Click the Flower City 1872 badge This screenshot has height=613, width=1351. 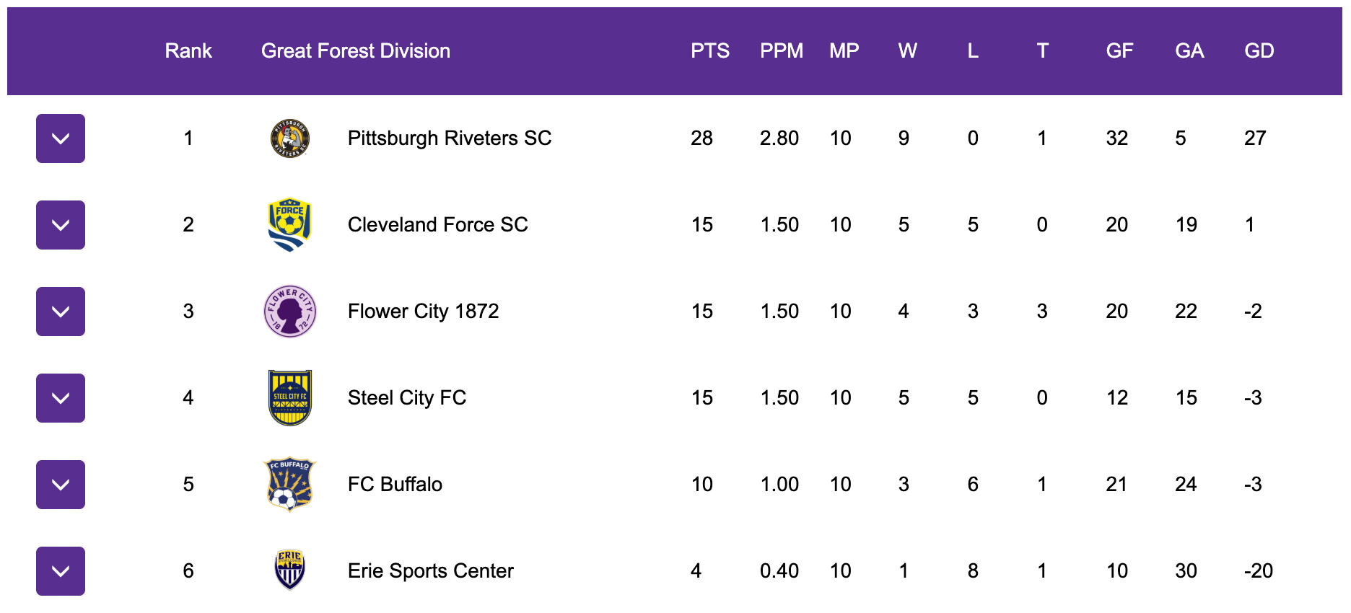290,312
